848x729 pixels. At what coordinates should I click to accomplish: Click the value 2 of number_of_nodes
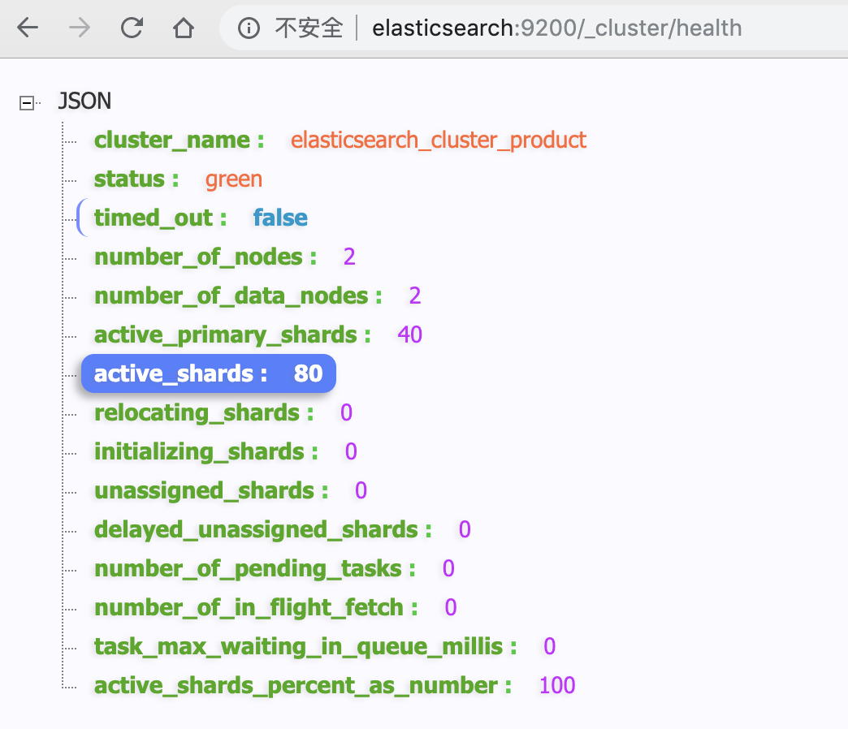pos(349,257)
